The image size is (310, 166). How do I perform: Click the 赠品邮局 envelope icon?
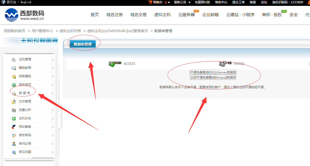[x=14, y=68]
